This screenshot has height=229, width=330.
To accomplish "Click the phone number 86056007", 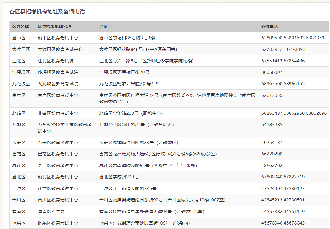I will coord(272,72).
